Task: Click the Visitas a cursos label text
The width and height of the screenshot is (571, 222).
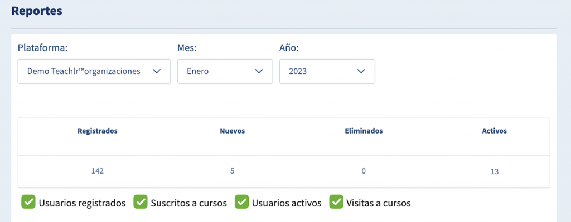Action: pos(379,203)
